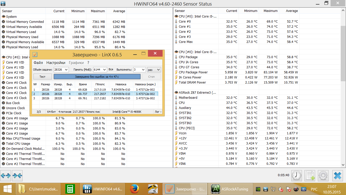Screen dimensions: 346x195
Task: Select the Virtual Memory Commited sensor row
Action: pos(63,22)
